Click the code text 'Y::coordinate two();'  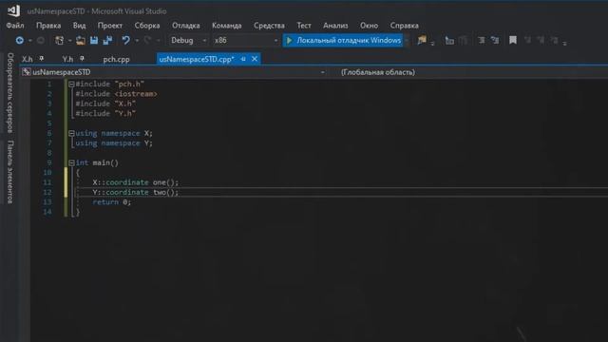pyautogui.click(x=135, y=192)
